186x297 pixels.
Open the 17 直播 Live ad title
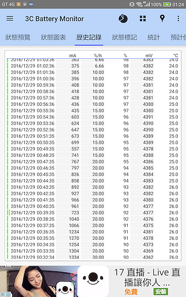tap(147, 277)
